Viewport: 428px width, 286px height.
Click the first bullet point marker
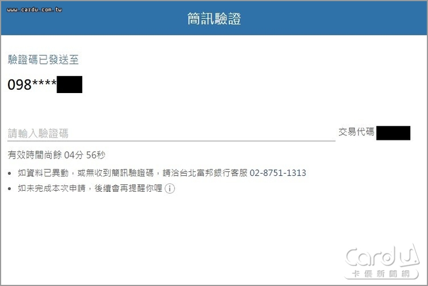click(10, 173)
